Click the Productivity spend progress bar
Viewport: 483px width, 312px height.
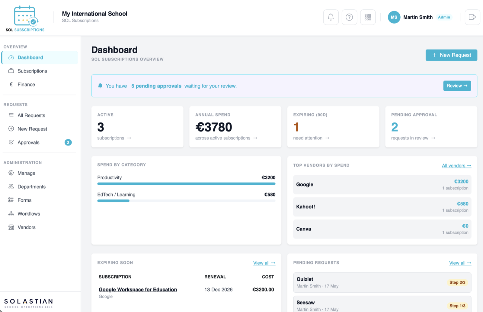[186, 184]
